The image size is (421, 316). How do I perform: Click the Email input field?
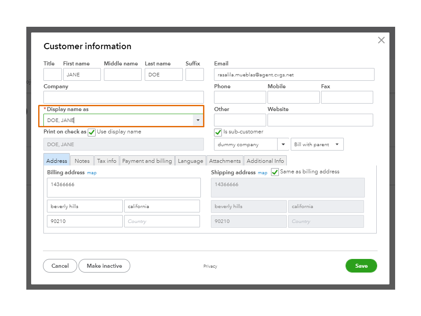point(294,75)
